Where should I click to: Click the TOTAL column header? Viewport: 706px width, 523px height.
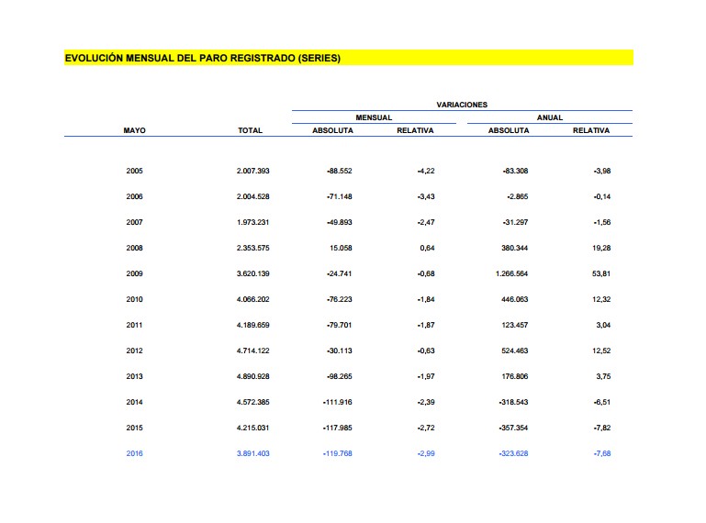[x=250, y=130]
